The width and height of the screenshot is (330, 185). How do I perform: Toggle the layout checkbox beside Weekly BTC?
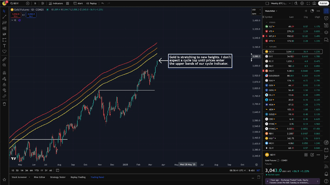(267, 3)
